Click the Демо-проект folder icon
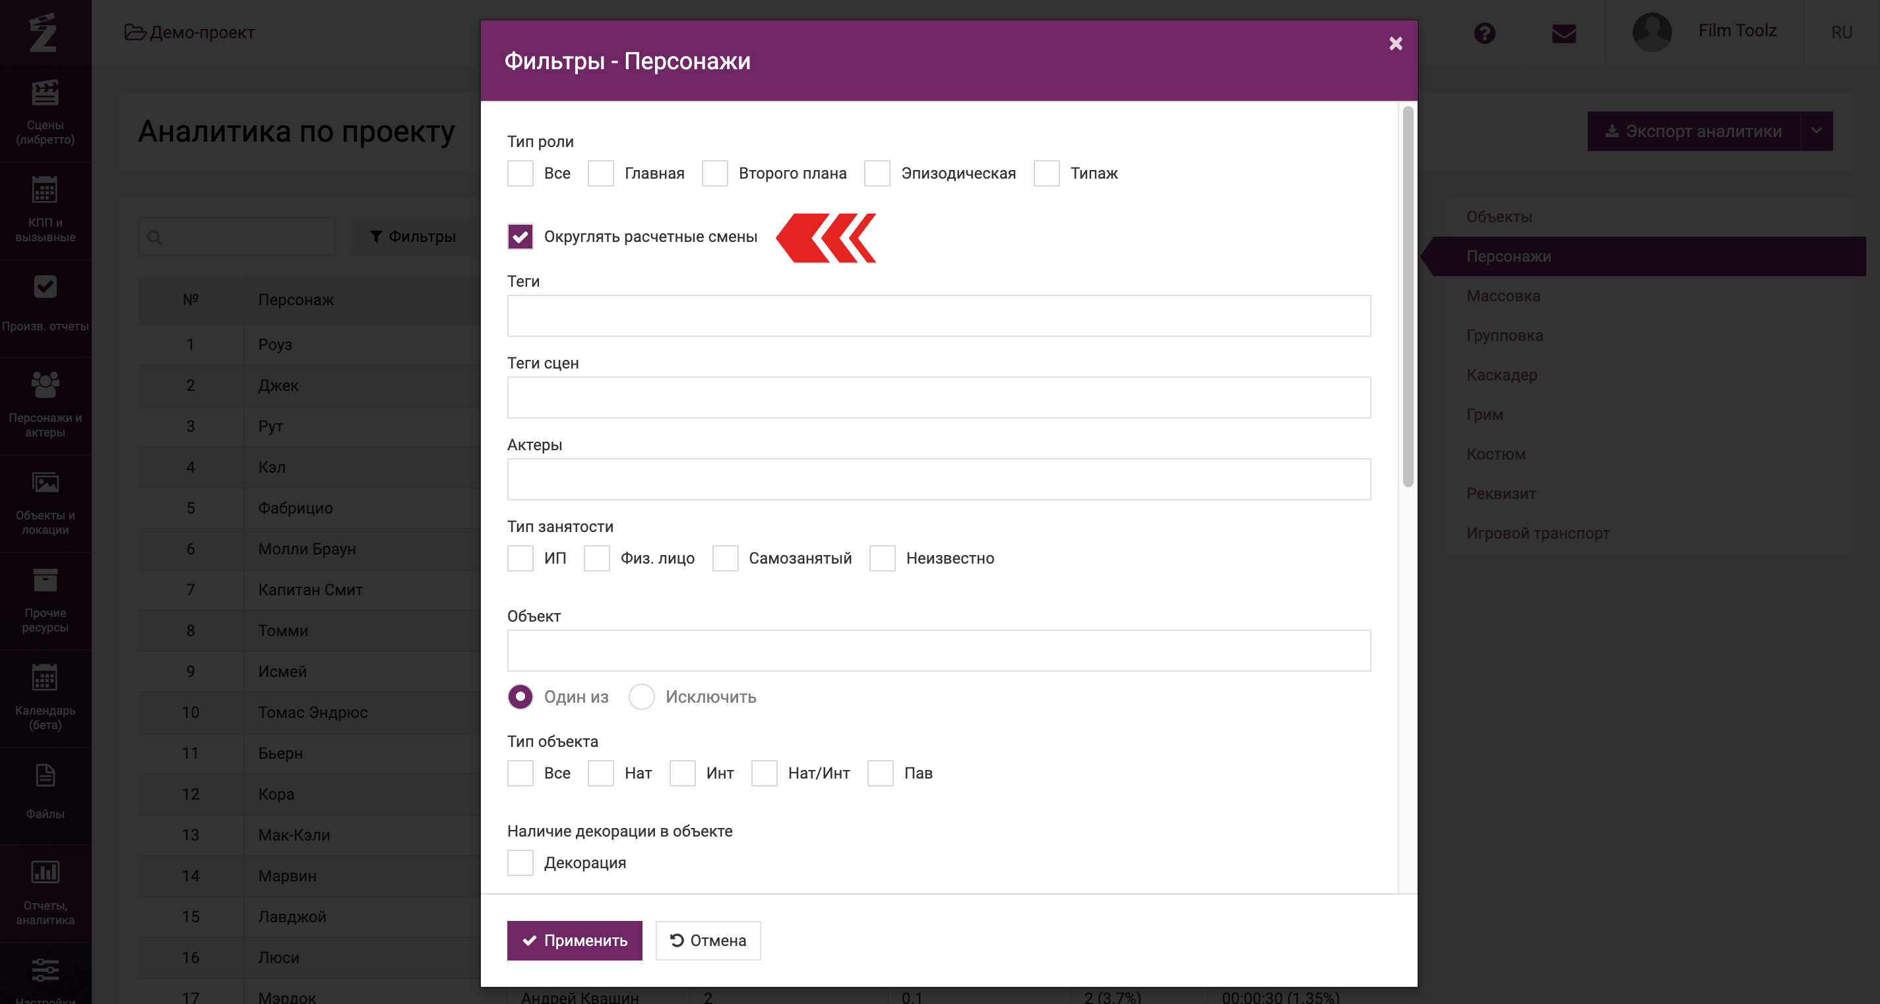This screenshot has width=1880, height=1004. (x=135, y=32)
